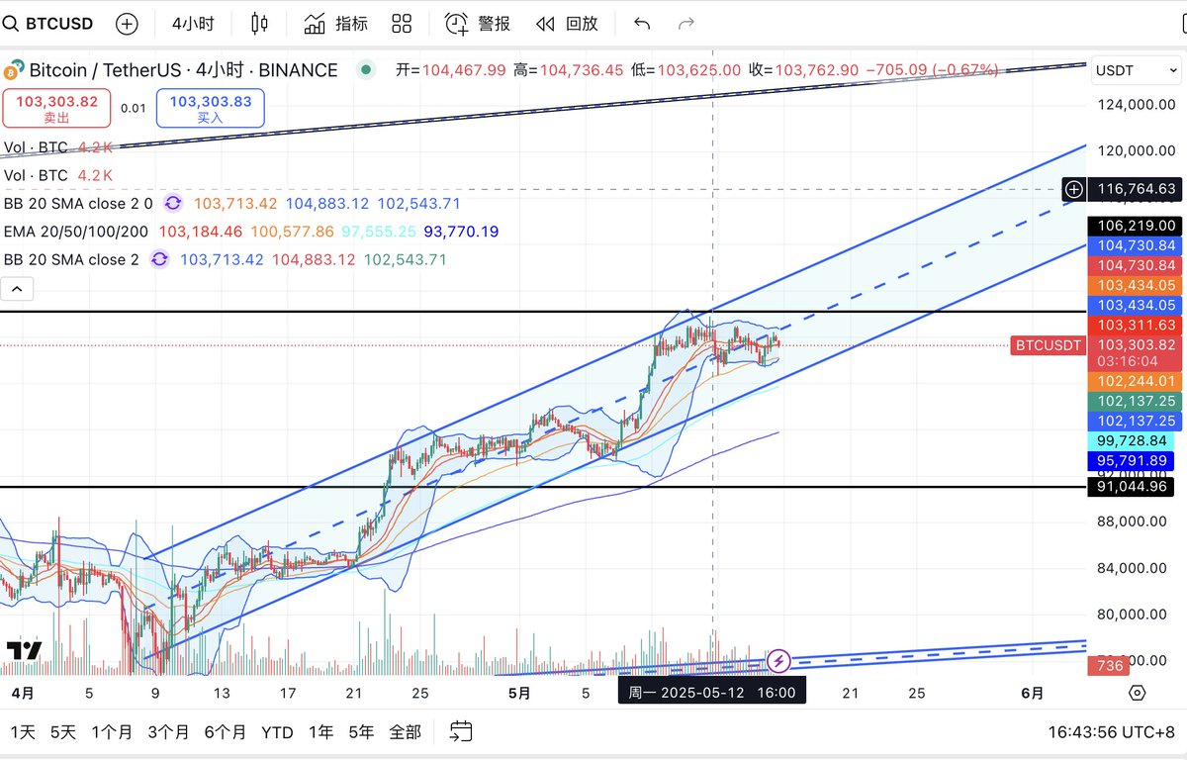Click the compare or add symbol plus icon

click(x=127, y=23)
